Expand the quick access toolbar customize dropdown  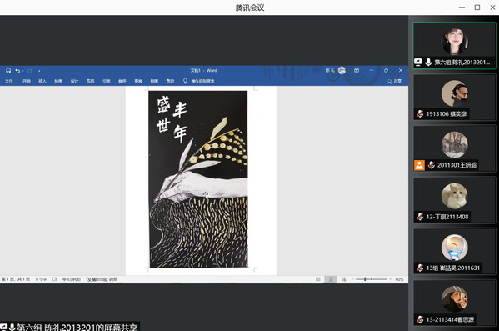click(x=39, y=71)
